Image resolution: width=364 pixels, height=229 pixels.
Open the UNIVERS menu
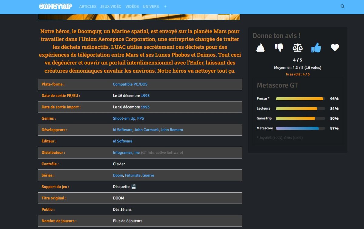[151, 6]
